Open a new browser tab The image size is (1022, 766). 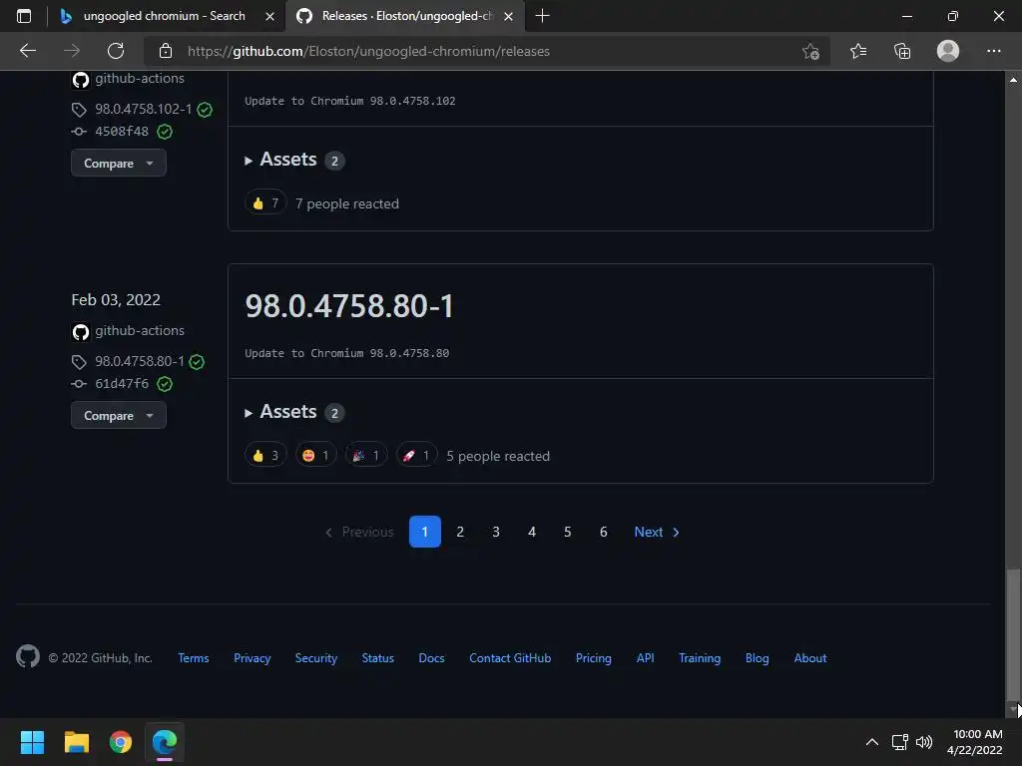coord(542,16)
